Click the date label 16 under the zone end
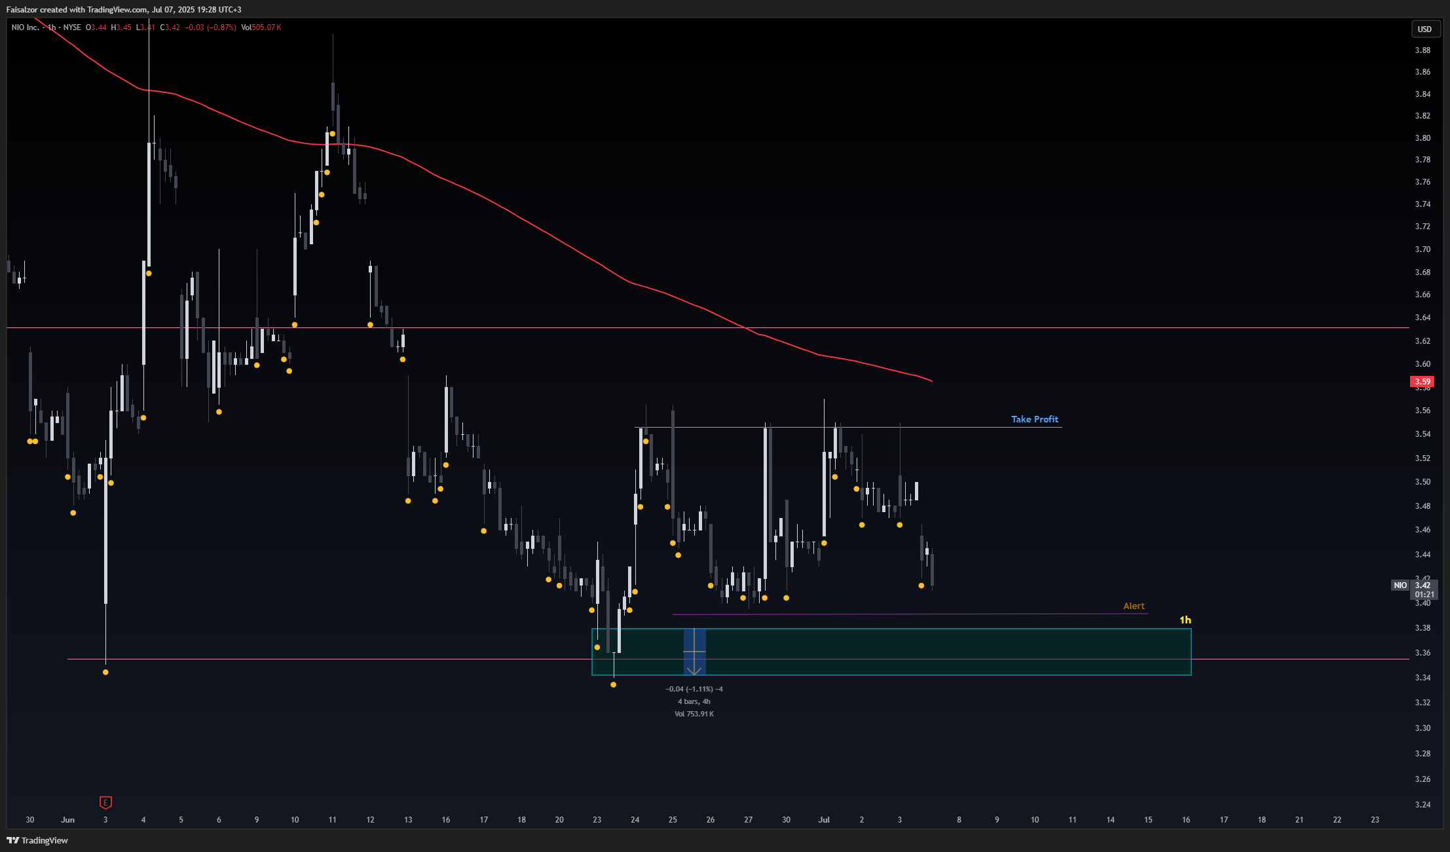Image resolution: width=1450 pixels, height=852 pixels. (1186, 819)
